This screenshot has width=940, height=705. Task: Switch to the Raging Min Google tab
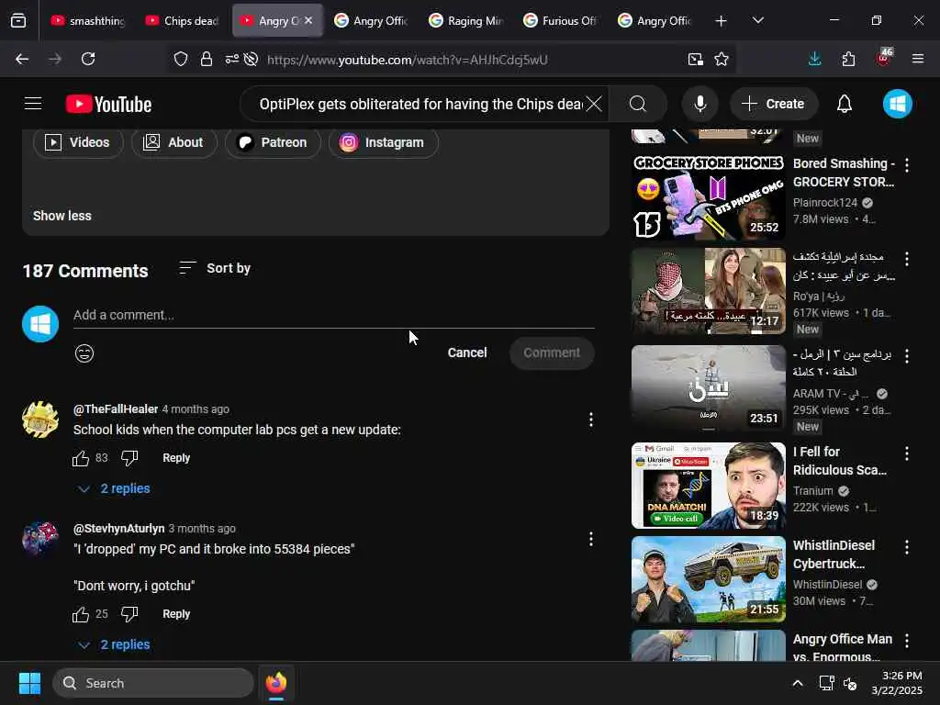(x=466, y=20)
